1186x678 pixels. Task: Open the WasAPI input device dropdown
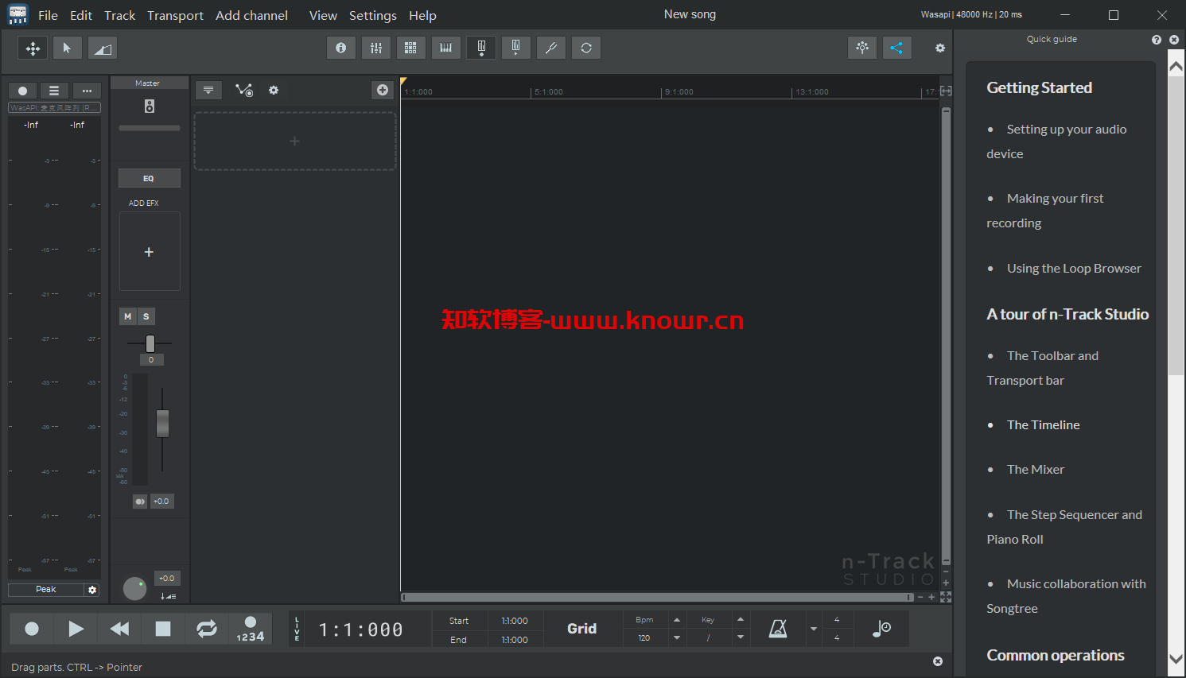(54, 108)
